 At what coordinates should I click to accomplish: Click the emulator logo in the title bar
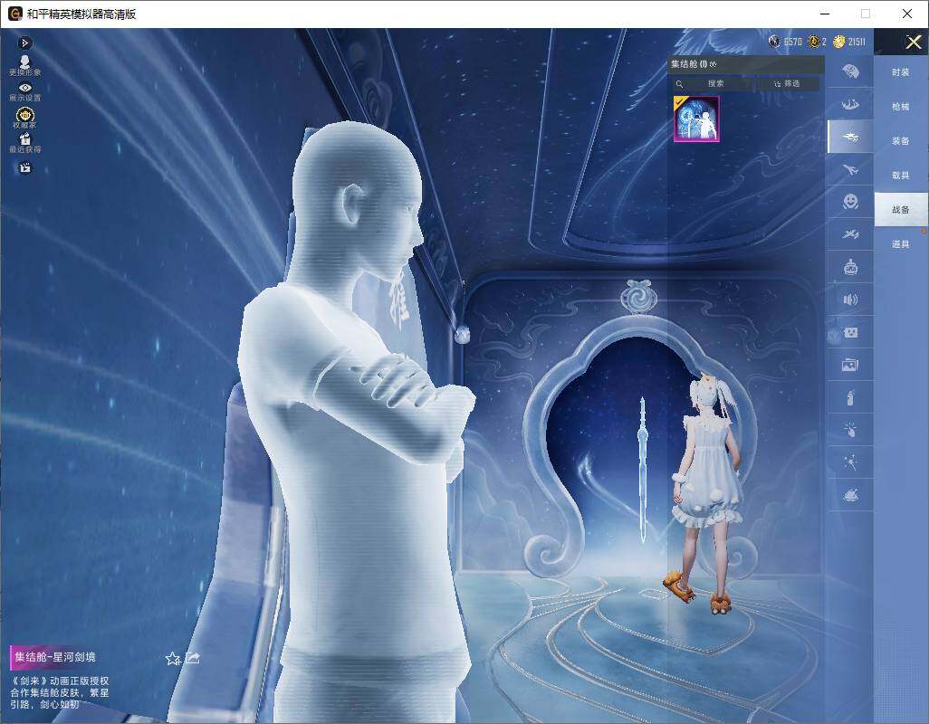pyautogui.click(x=15, y=14)
